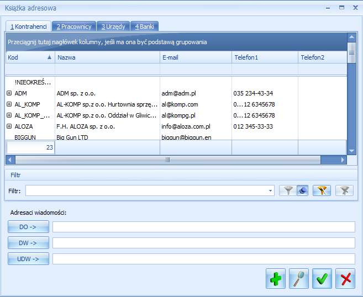
Task: Click the UDW -> recipient button
Action: 28,259
